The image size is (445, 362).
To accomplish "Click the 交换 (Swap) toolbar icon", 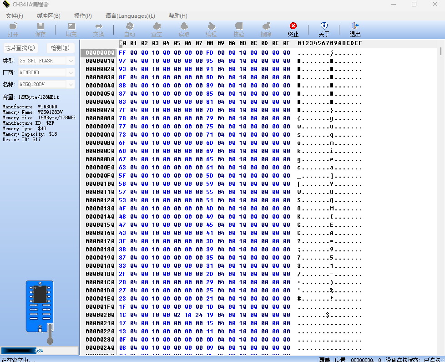I will click(x=98, y=30).
